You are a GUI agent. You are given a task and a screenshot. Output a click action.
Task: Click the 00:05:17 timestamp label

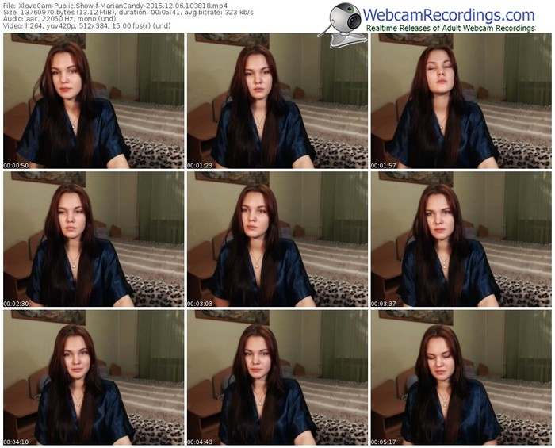pos(383,442)
